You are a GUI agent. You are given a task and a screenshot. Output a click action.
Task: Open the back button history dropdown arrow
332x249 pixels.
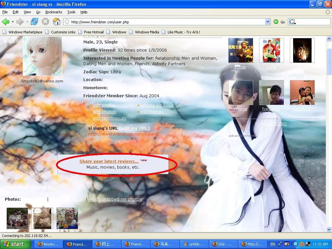pos(13,22)
